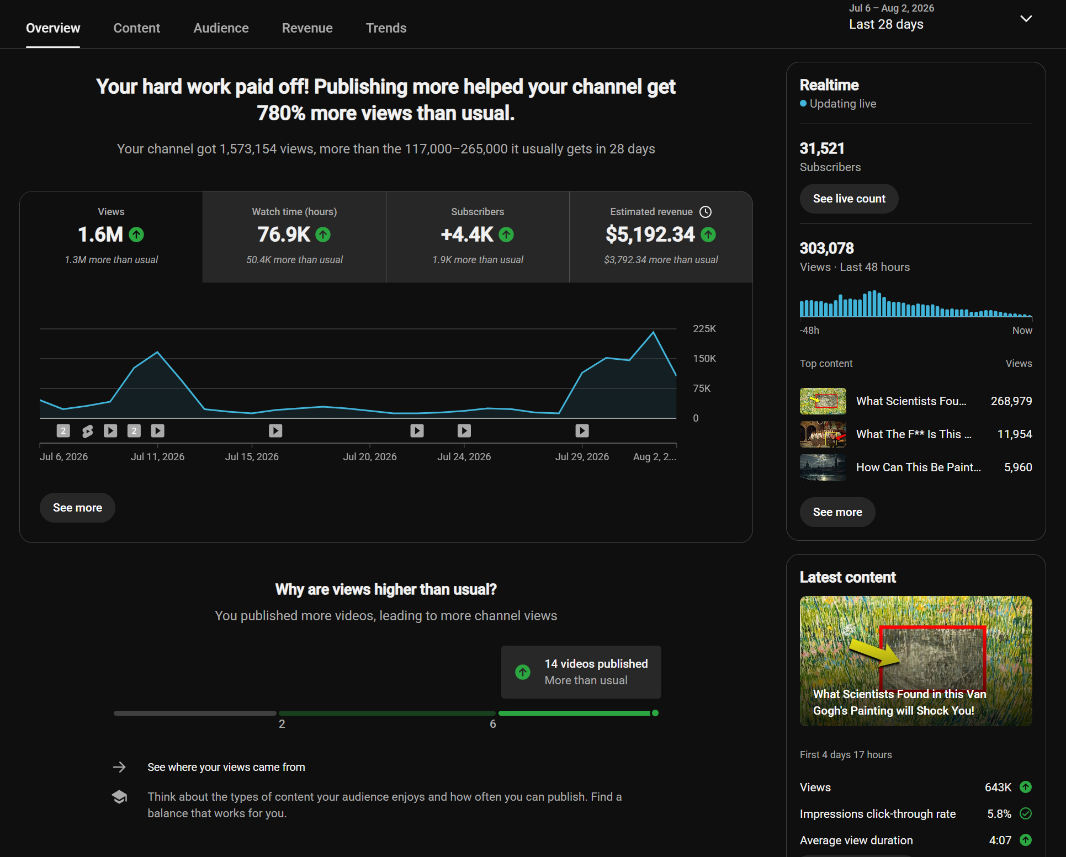
Task: Click first '2' videos marker under chart
Action: tap(63, 431)
